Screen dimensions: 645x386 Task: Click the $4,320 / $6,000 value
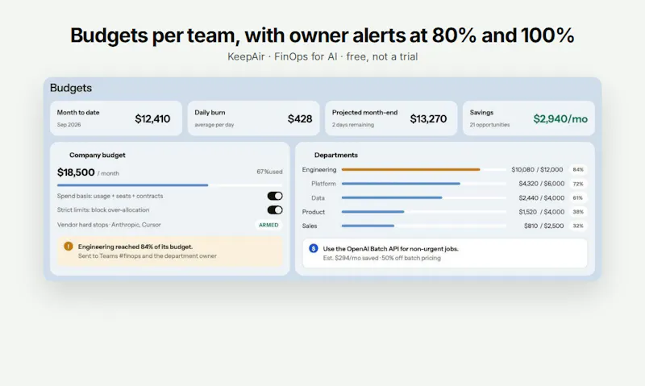pos(541,184)
